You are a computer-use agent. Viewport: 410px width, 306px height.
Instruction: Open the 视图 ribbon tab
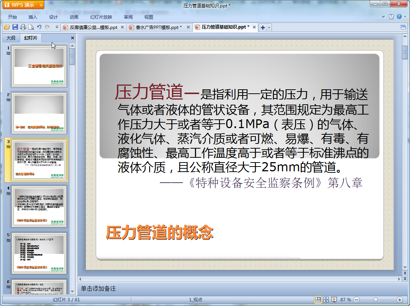tap(148, 17)
